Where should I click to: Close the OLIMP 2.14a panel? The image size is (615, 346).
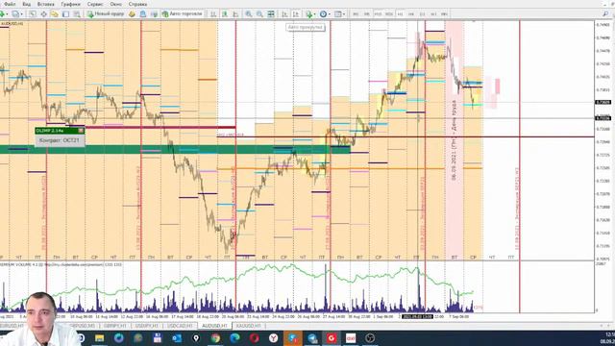coord(81,131)
